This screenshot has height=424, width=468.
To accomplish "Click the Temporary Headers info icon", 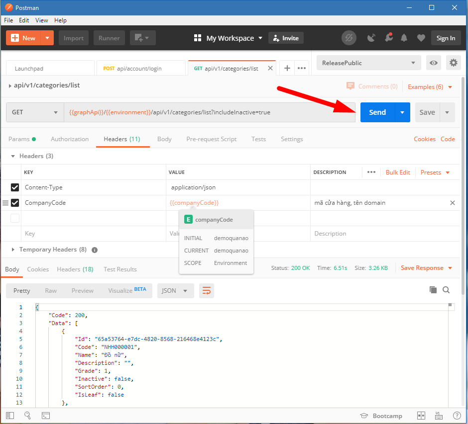I will tap(95, 250).
